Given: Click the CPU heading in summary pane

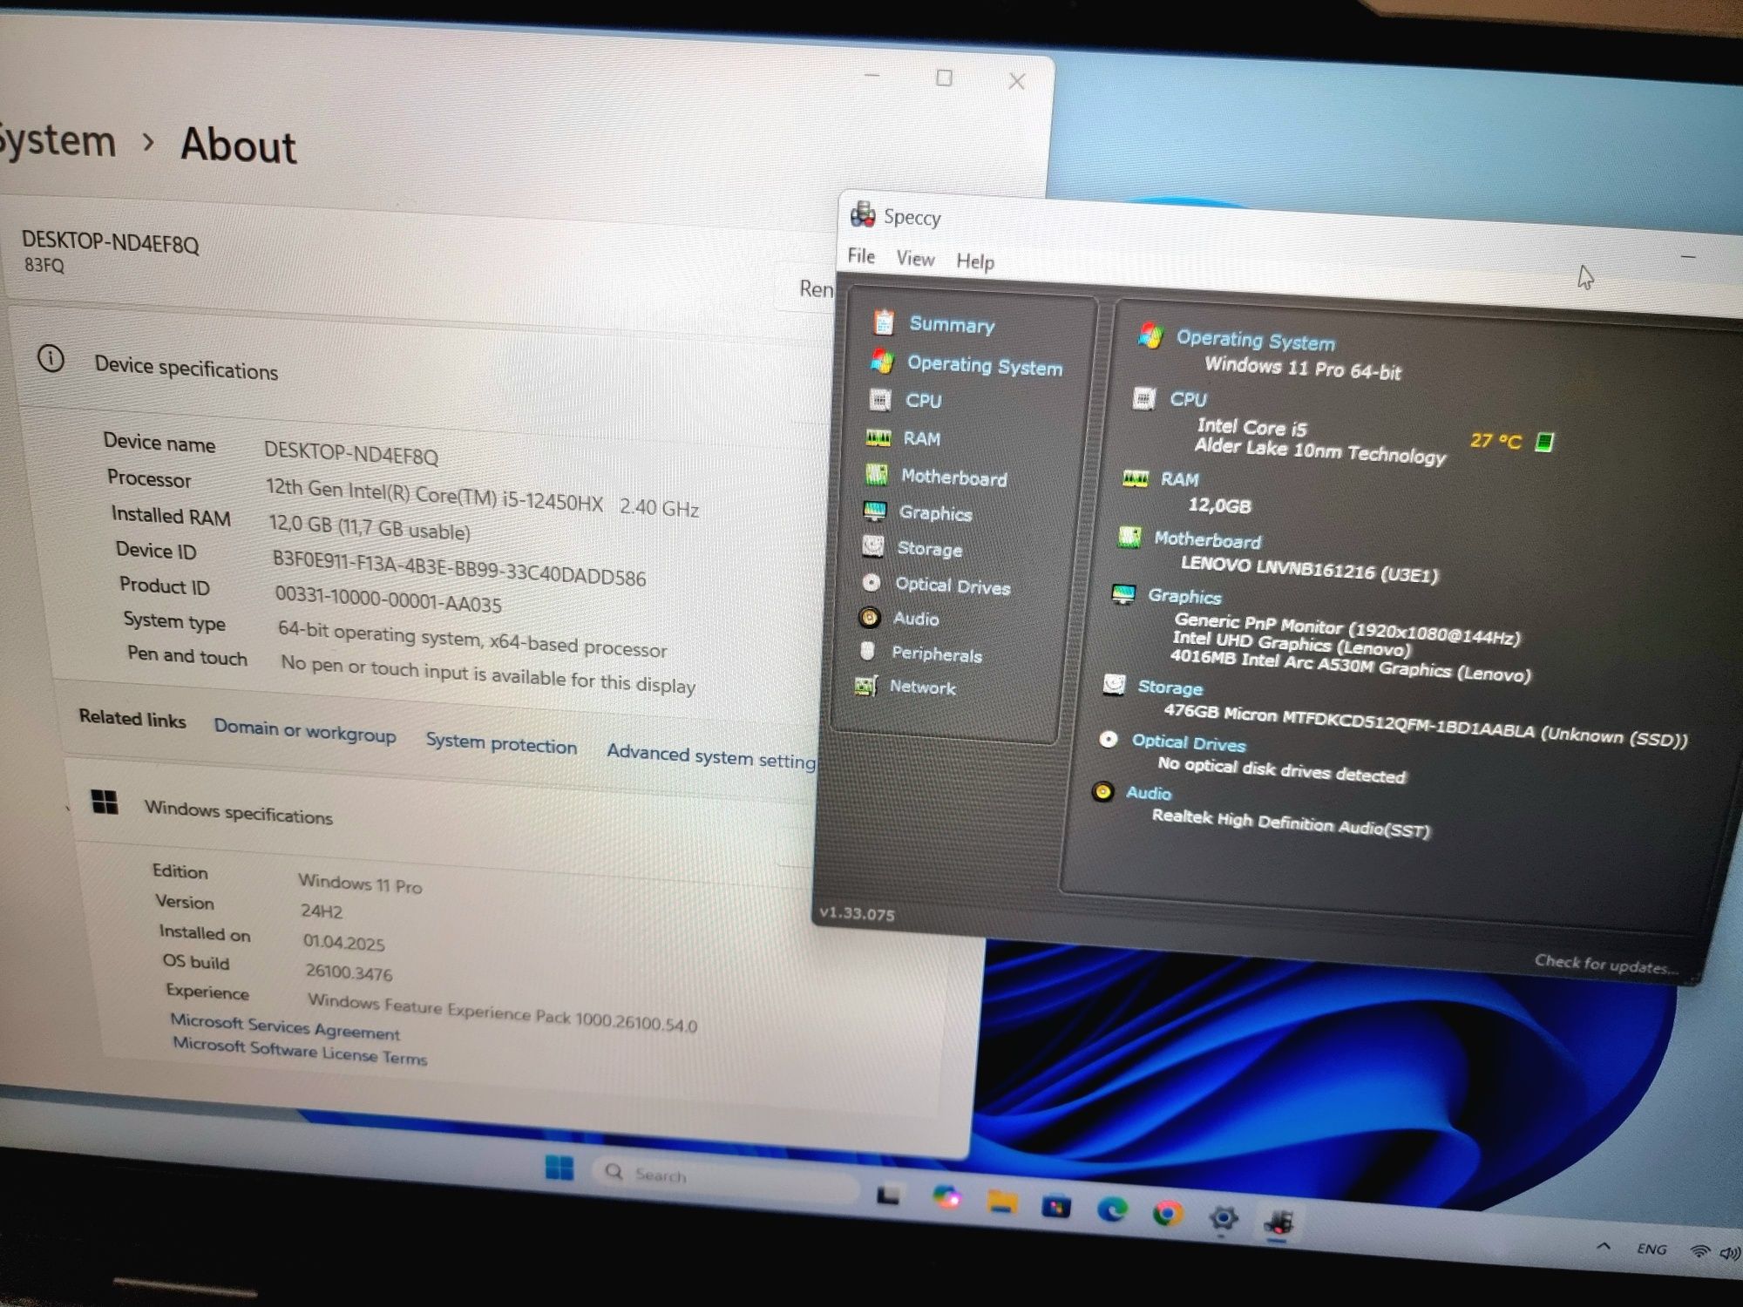Looking at the screenshot, I should [1188, 399].
